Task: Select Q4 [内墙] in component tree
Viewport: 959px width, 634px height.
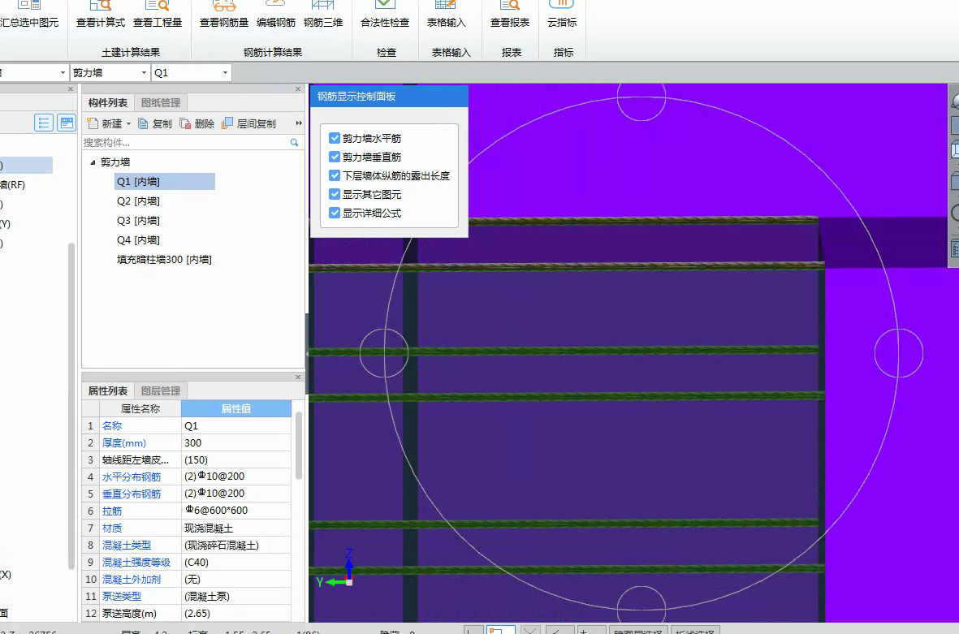Action: point(138,240)
